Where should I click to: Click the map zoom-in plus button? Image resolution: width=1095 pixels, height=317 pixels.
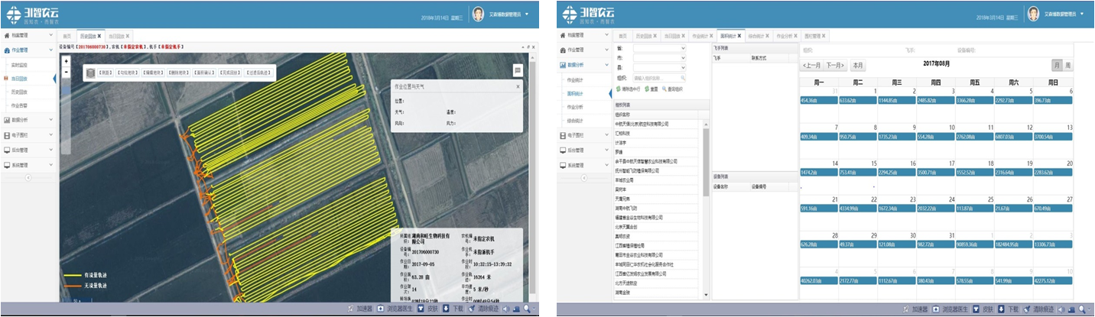pos(67,61)
